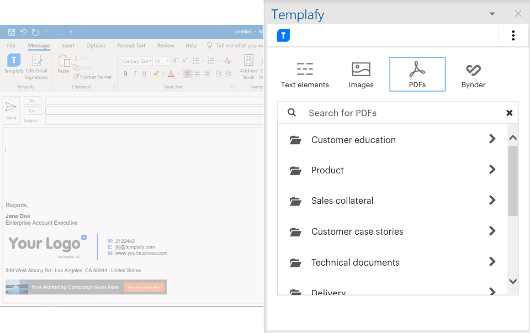
Task: Toggle bold formatting
Action: [x=125, y=73]
